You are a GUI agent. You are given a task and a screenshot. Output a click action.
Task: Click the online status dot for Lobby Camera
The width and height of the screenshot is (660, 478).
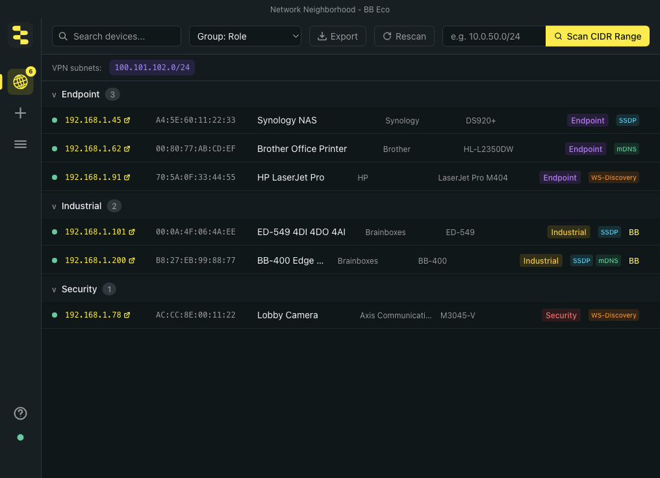tap(55, 315)
